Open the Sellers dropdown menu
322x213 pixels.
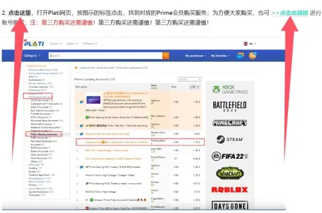coord(72,44)
